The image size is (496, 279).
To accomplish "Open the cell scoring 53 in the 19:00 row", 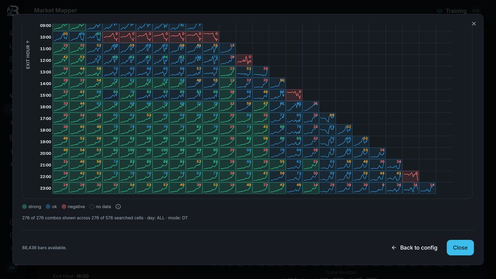I will tap(361, 141).
